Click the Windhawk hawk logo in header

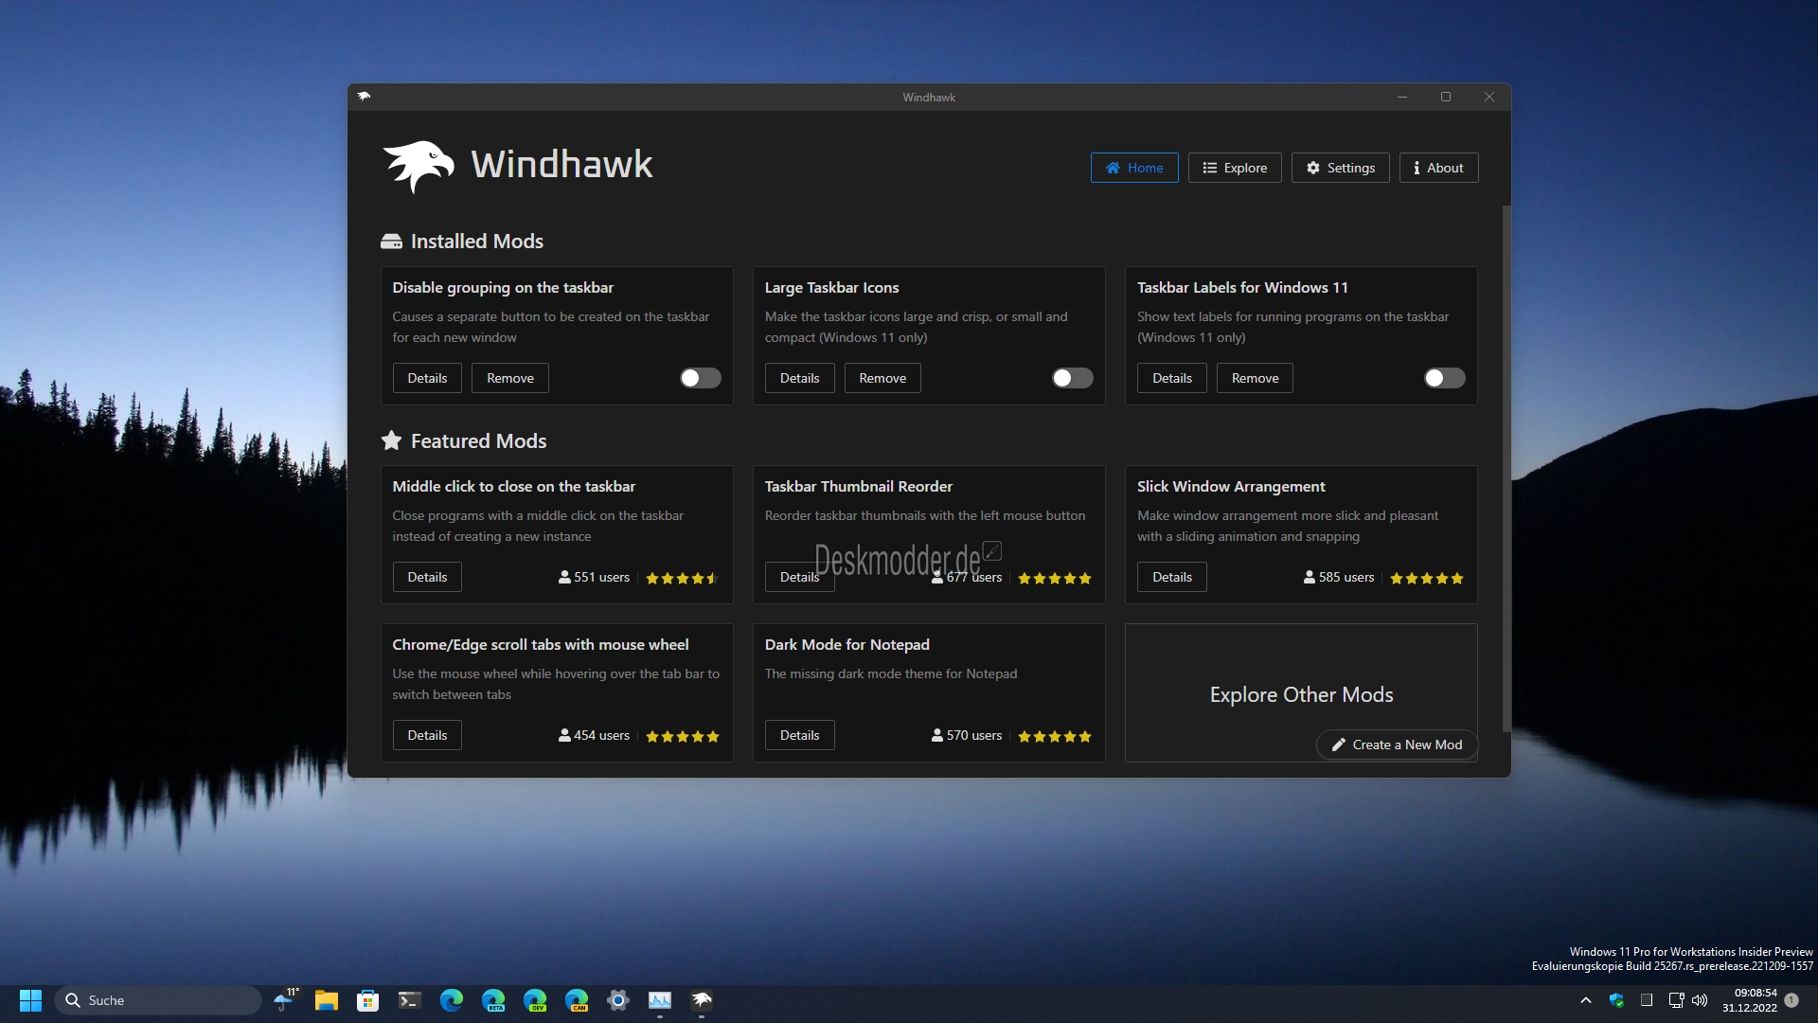tap(418, 166)
